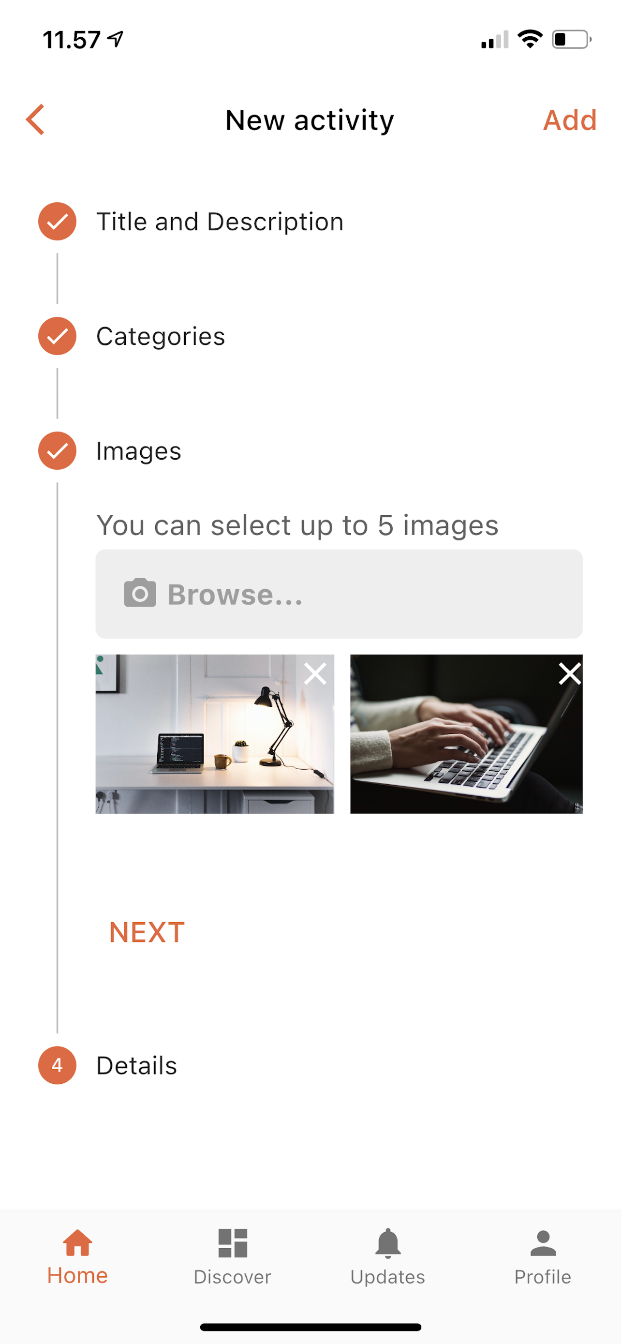621x1344 pixels.
Task: Switch to the Updates tab label
Action: (388, 1277)
